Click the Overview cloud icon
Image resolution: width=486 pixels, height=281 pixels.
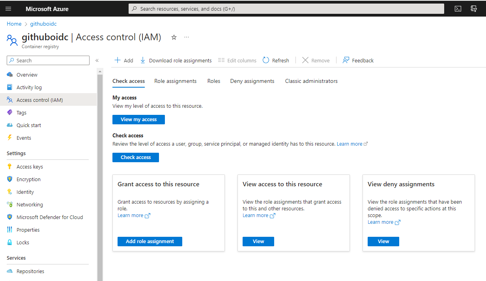[10, 75]
